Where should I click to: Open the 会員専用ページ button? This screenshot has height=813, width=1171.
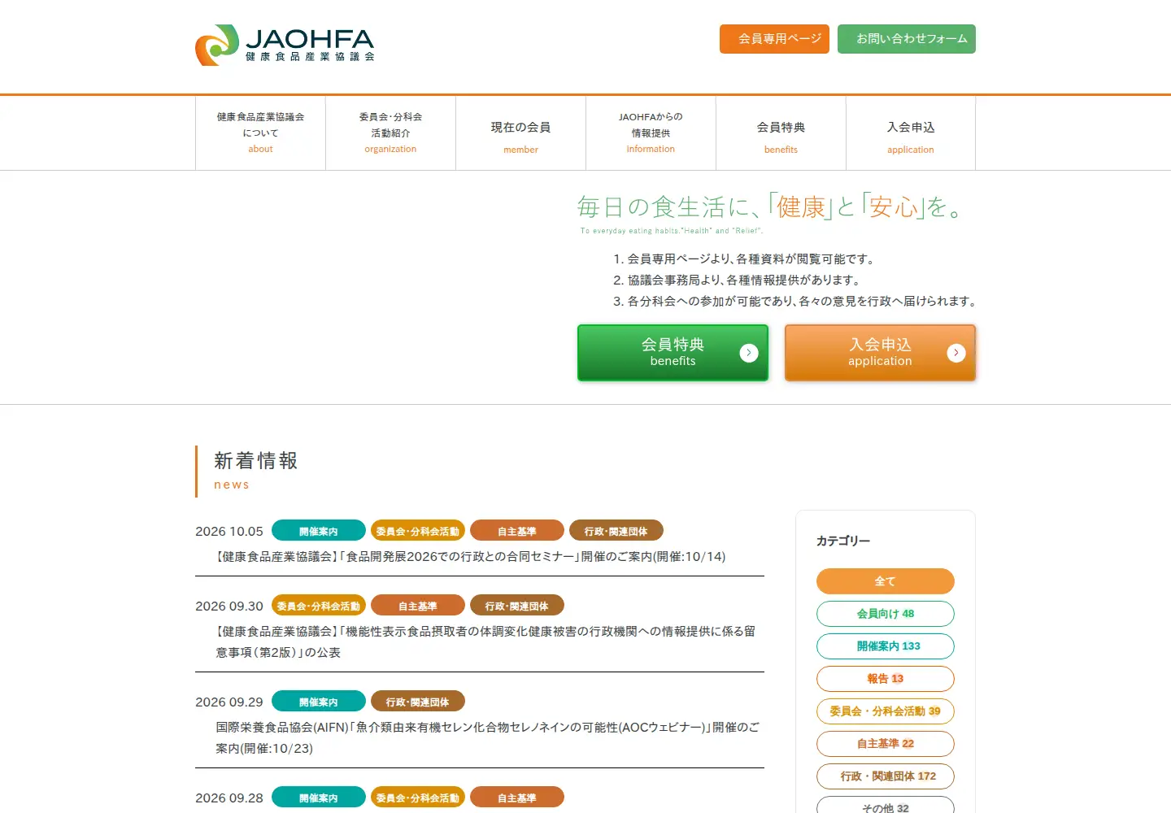[x=774, y=39]
